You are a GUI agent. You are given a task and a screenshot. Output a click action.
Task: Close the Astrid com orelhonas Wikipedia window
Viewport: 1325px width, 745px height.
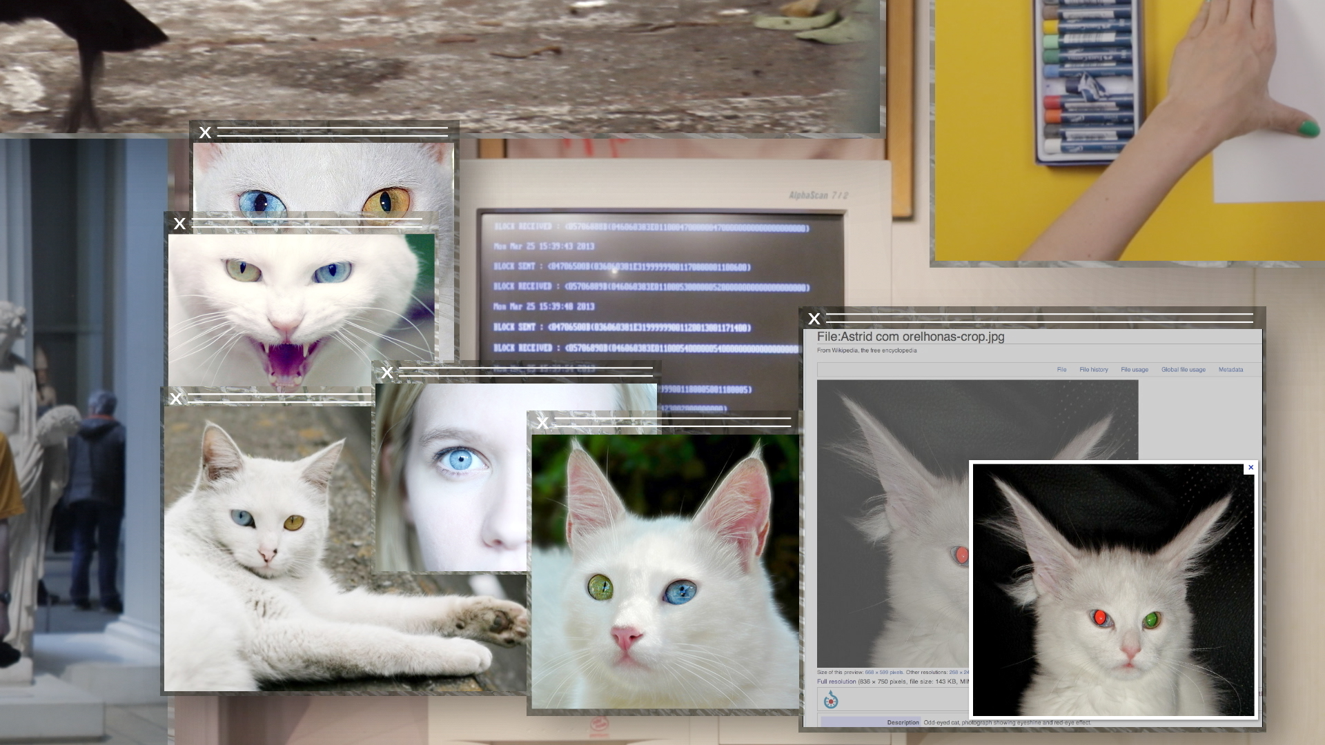coord(814,319)
